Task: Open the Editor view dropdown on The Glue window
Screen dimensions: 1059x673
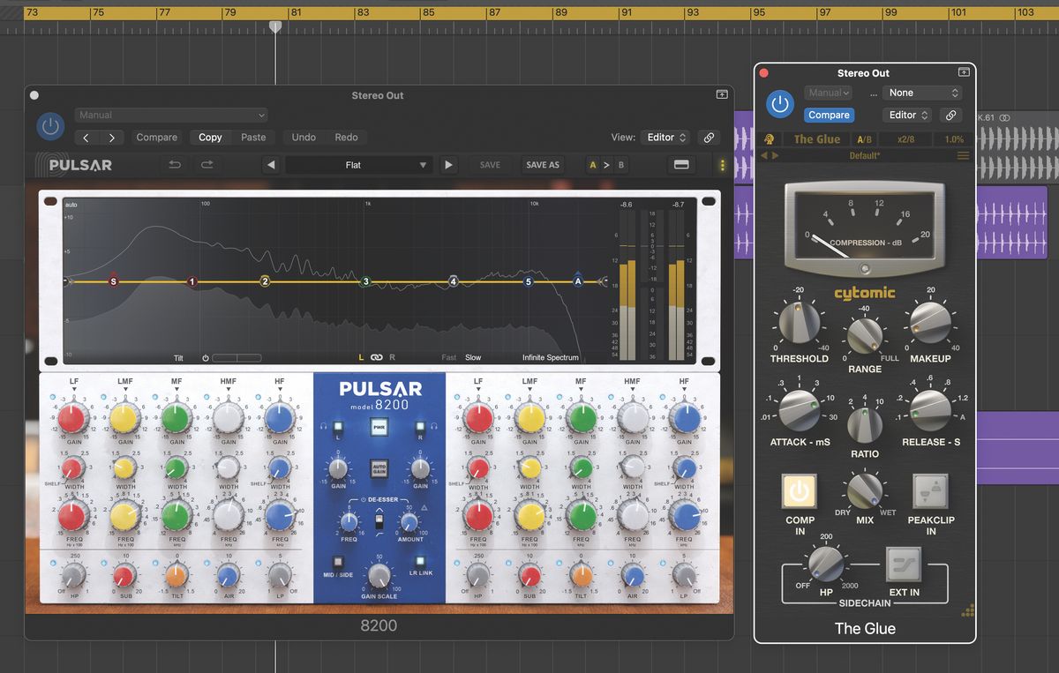Action: coord(906,115)
